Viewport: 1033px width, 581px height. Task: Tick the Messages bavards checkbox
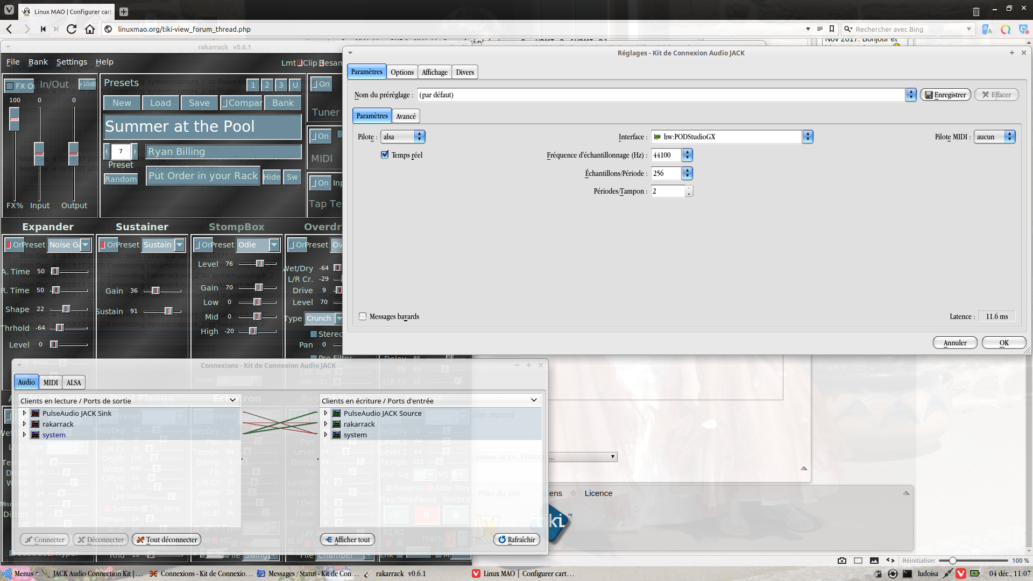363,316
